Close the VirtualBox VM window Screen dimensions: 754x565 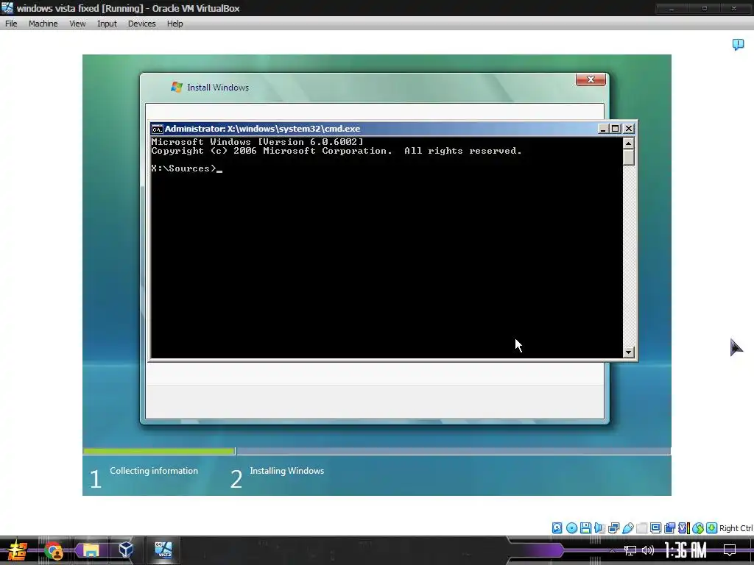[734, 8]
